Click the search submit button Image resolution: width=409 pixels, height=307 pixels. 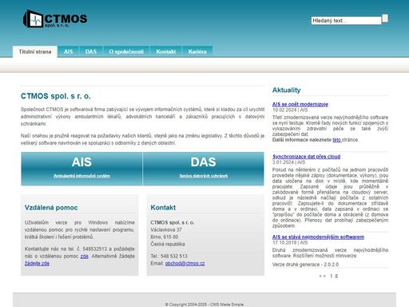(385, 18)
